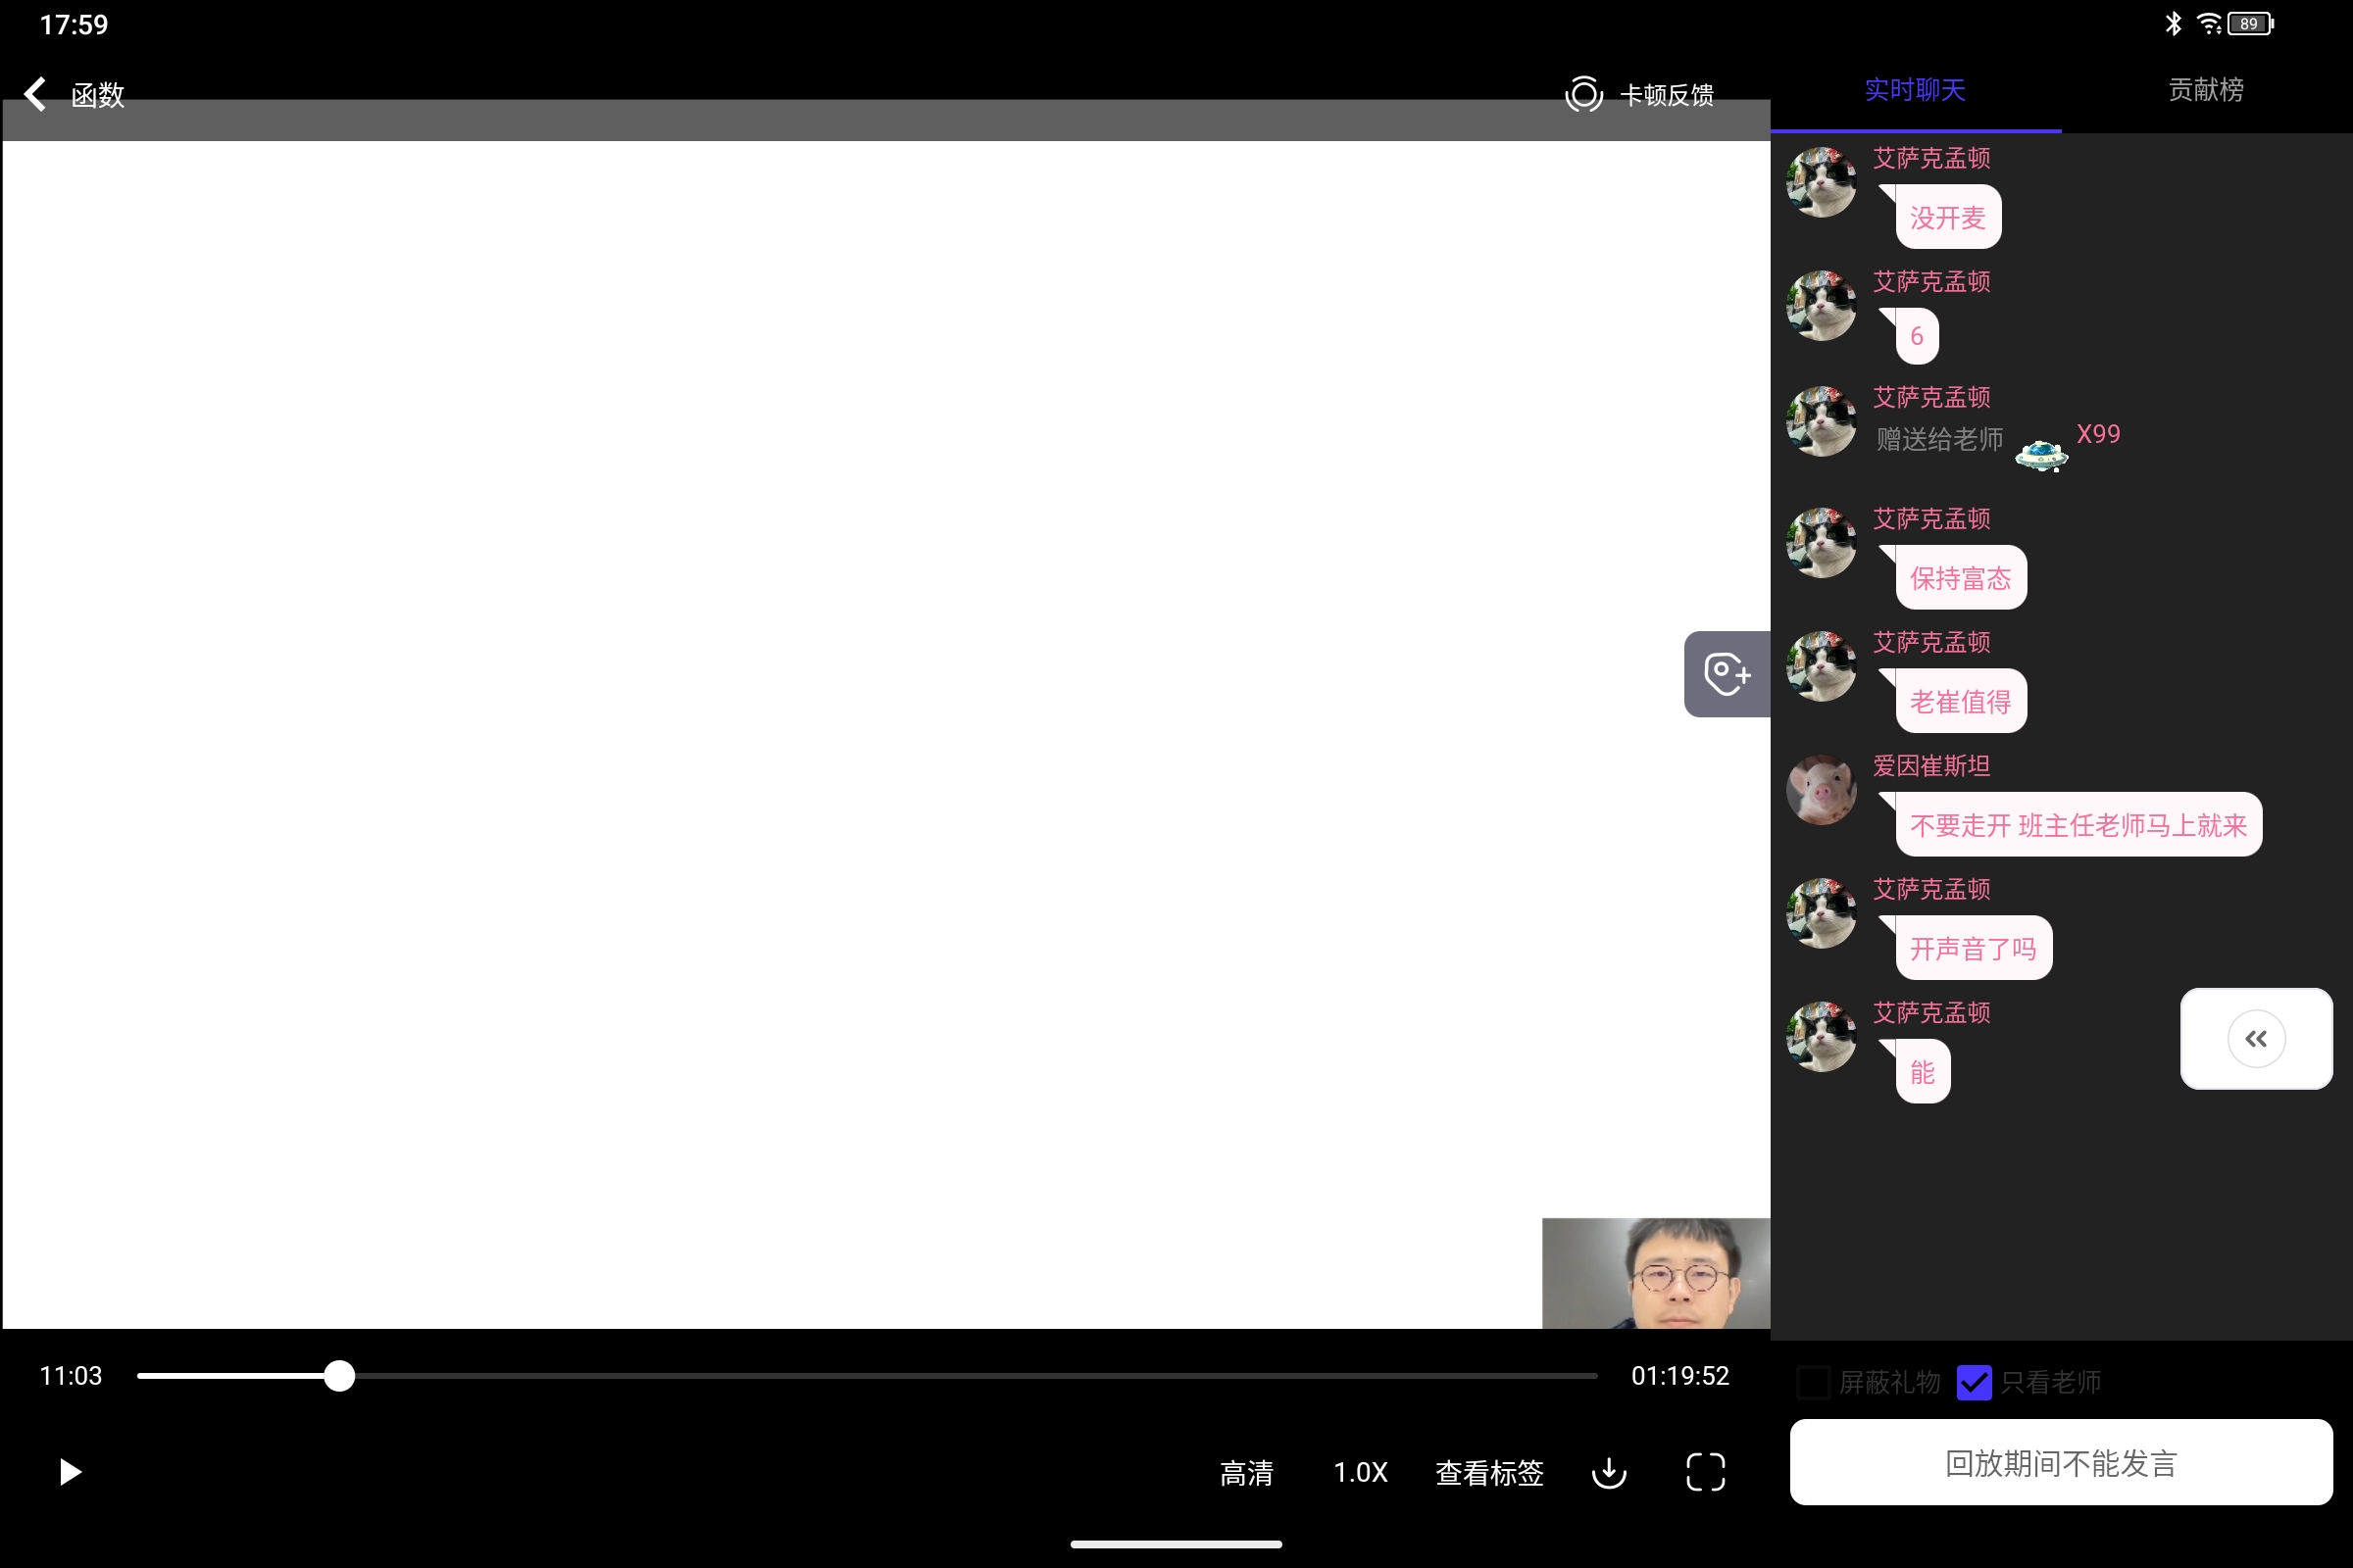
Task: Download the video with the download icon
Action: (x=1609, y=1472)
